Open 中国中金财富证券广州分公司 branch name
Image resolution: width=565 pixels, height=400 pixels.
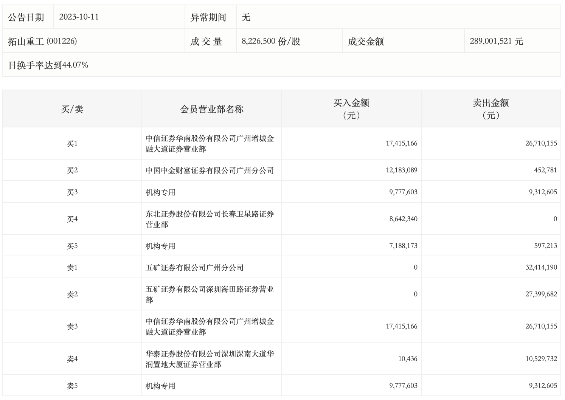(210, 171)
